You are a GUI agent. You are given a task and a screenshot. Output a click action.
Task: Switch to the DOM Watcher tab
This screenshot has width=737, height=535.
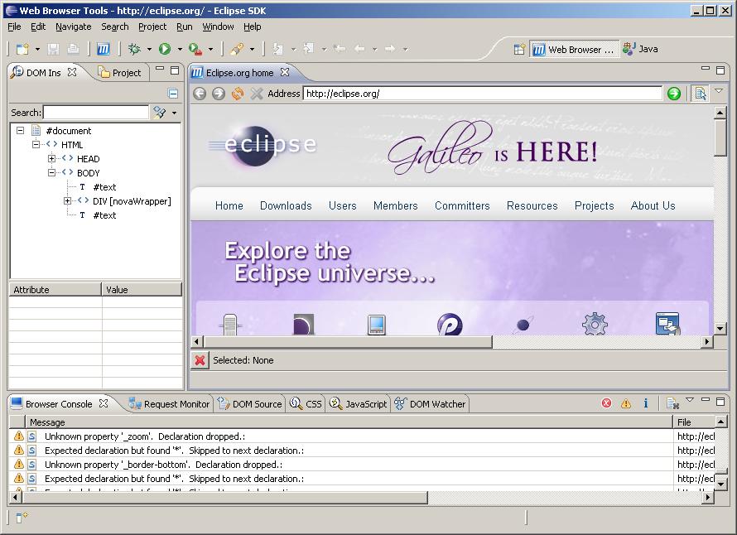(430, 404)
